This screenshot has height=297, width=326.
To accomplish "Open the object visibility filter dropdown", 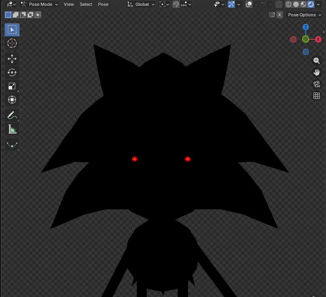I will (219, 4).
